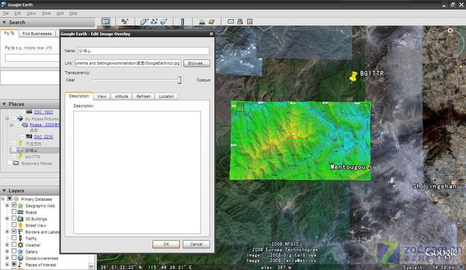Select the Add Polygon tool
The width and height of the screenshot is (466, 270).
pos(144,22)
